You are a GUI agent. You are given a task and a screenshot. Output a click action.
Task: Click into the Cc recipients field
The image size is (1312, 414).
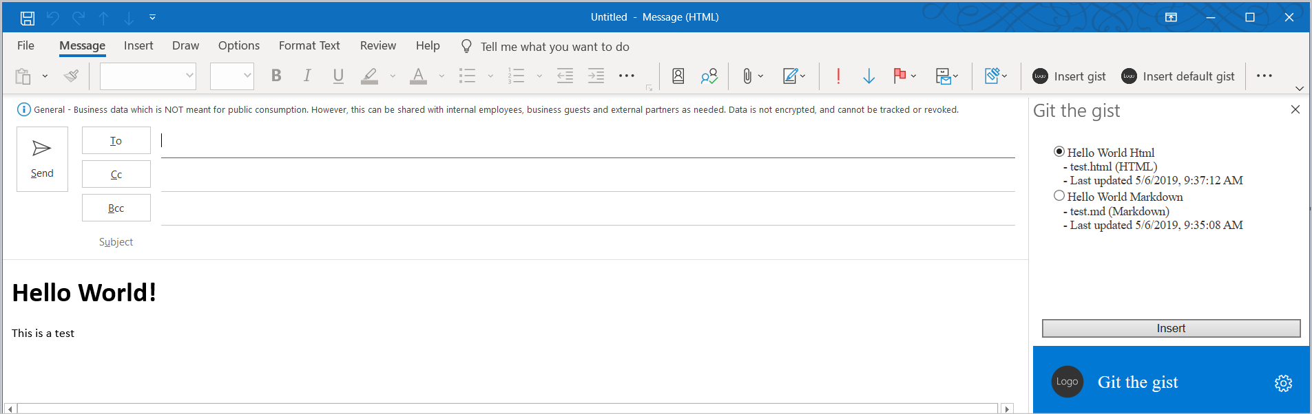(587, 175)
